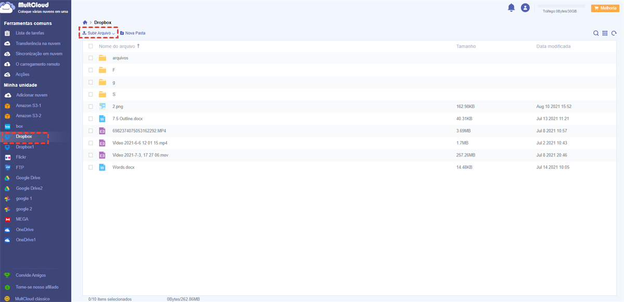Click the MultCloud logo icon
The width and height of the screenshot is (624, 302).
click(8, 8)
